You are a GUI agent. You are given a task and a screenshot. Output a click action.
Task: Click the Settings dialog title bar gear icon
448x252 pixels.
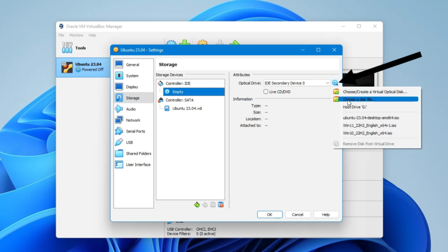pyautogui.click(x=115, y=50)
